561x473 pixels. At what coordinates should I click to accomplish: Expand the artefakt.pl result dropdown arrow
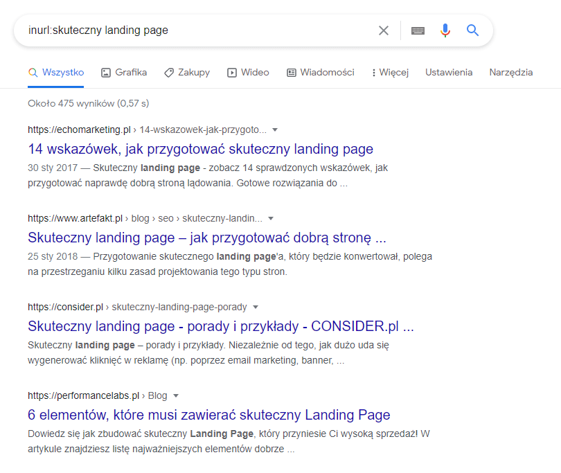pyautogui.click(x=271, y=218)
